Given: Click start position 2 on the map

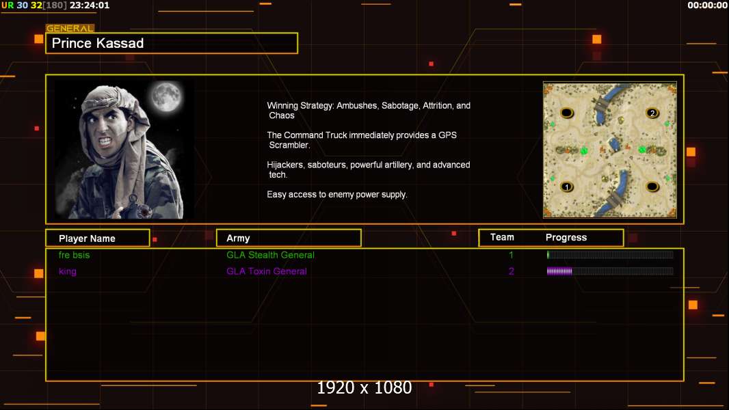Looking at the screenshot, I should 652,113.
